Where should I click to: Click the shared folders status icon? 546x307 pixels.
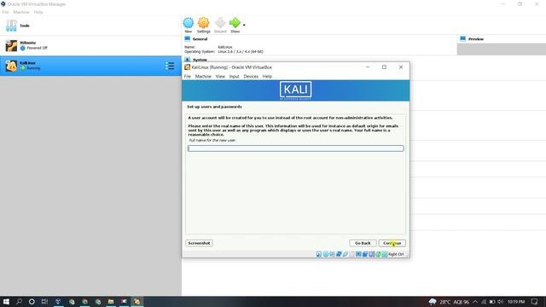click(x=351, y=254)
